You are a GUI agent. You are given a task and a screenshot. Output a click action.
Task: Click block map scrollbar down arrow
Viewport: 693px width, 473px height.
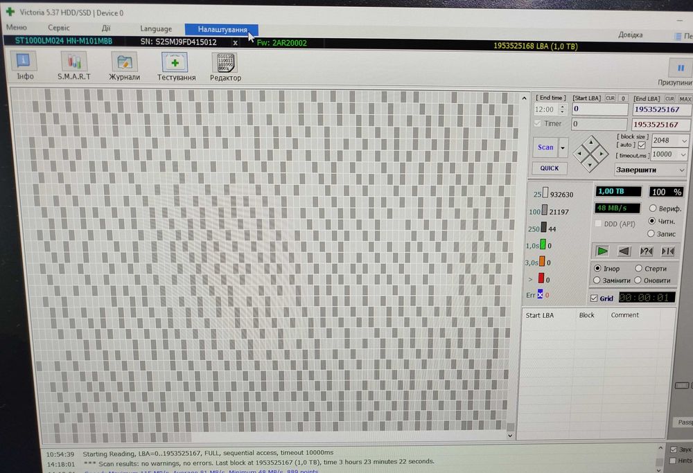(510, 436)
